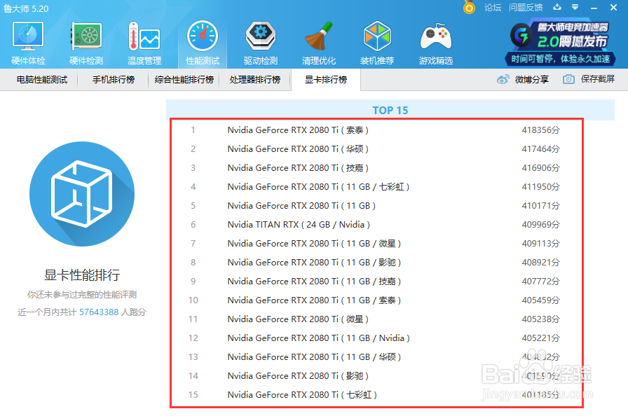
Task: Click the large cube graphic-card ranking logo
Action: click(82, 194)
